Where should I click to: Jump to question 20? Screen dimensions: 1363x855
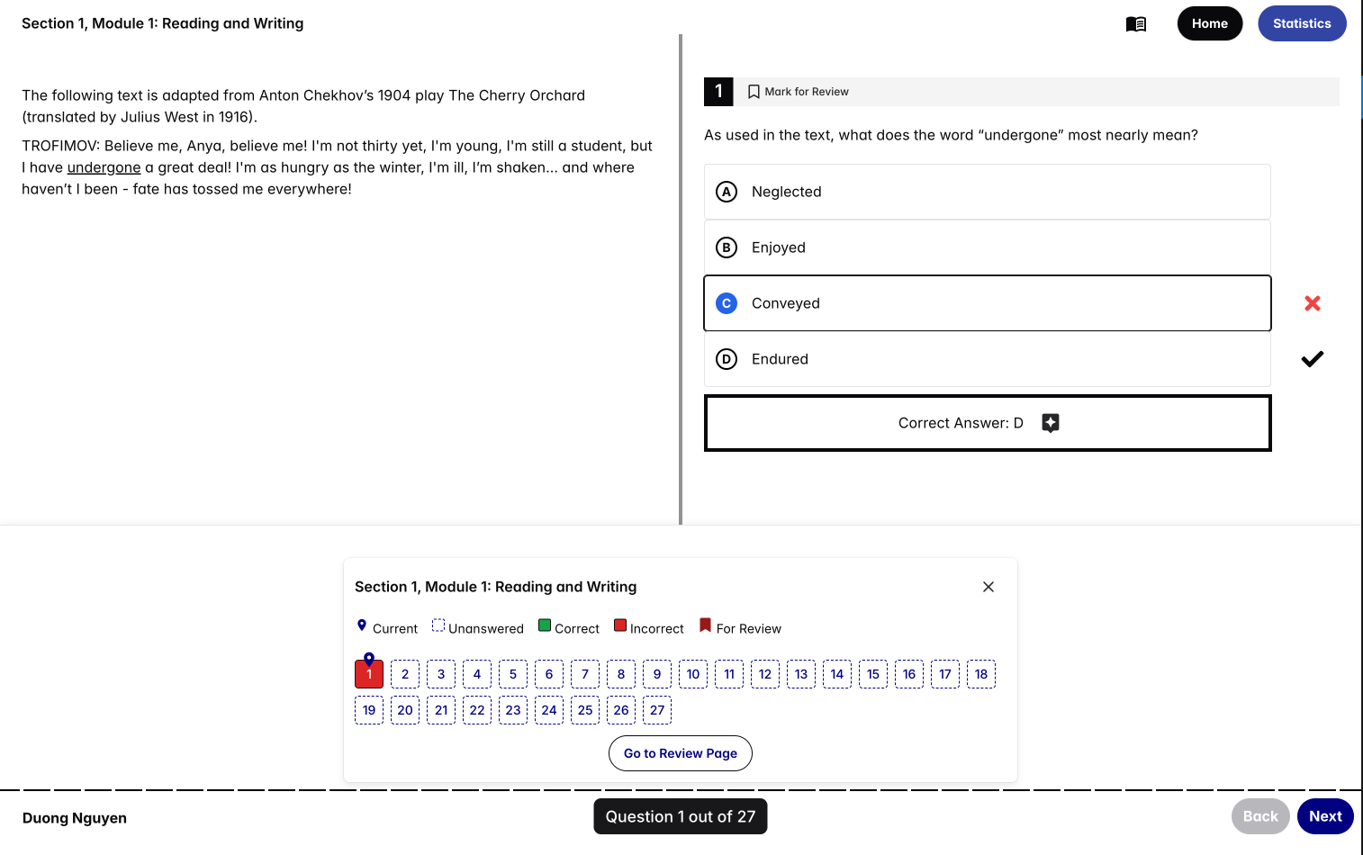pyautogui.click(x=405, y=710)
